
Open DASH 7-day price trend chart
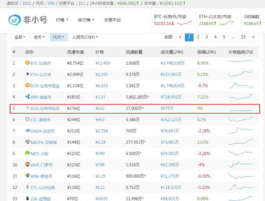[241, 130]
